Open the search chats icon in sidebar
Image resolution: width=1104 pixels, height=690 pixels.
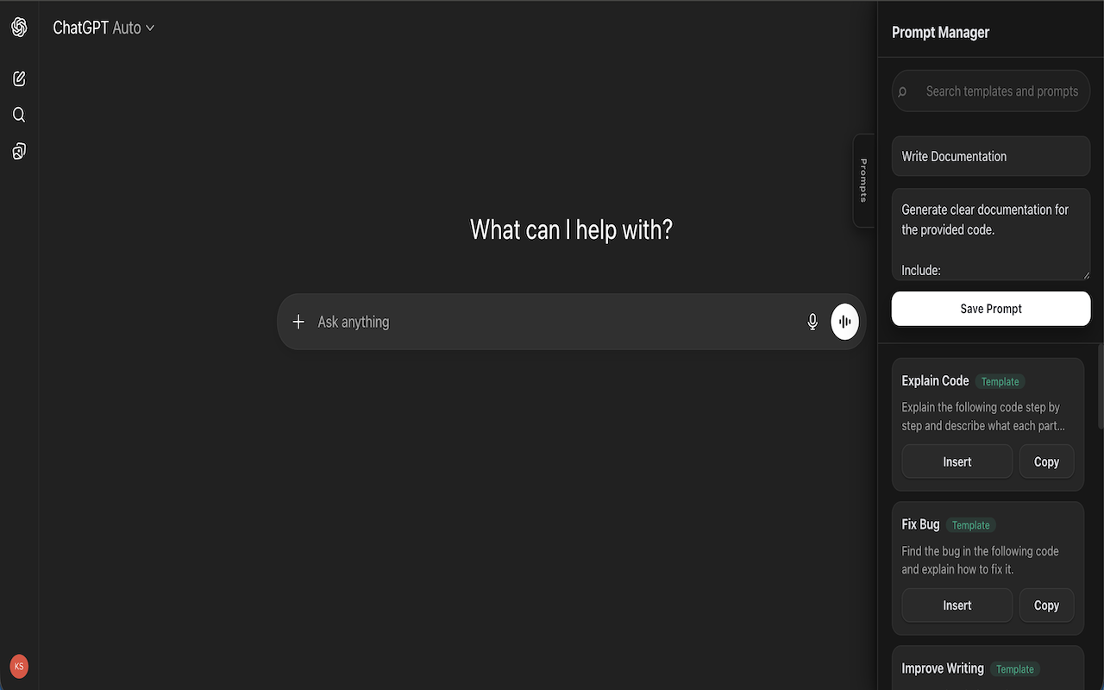[x=19, y=114]
